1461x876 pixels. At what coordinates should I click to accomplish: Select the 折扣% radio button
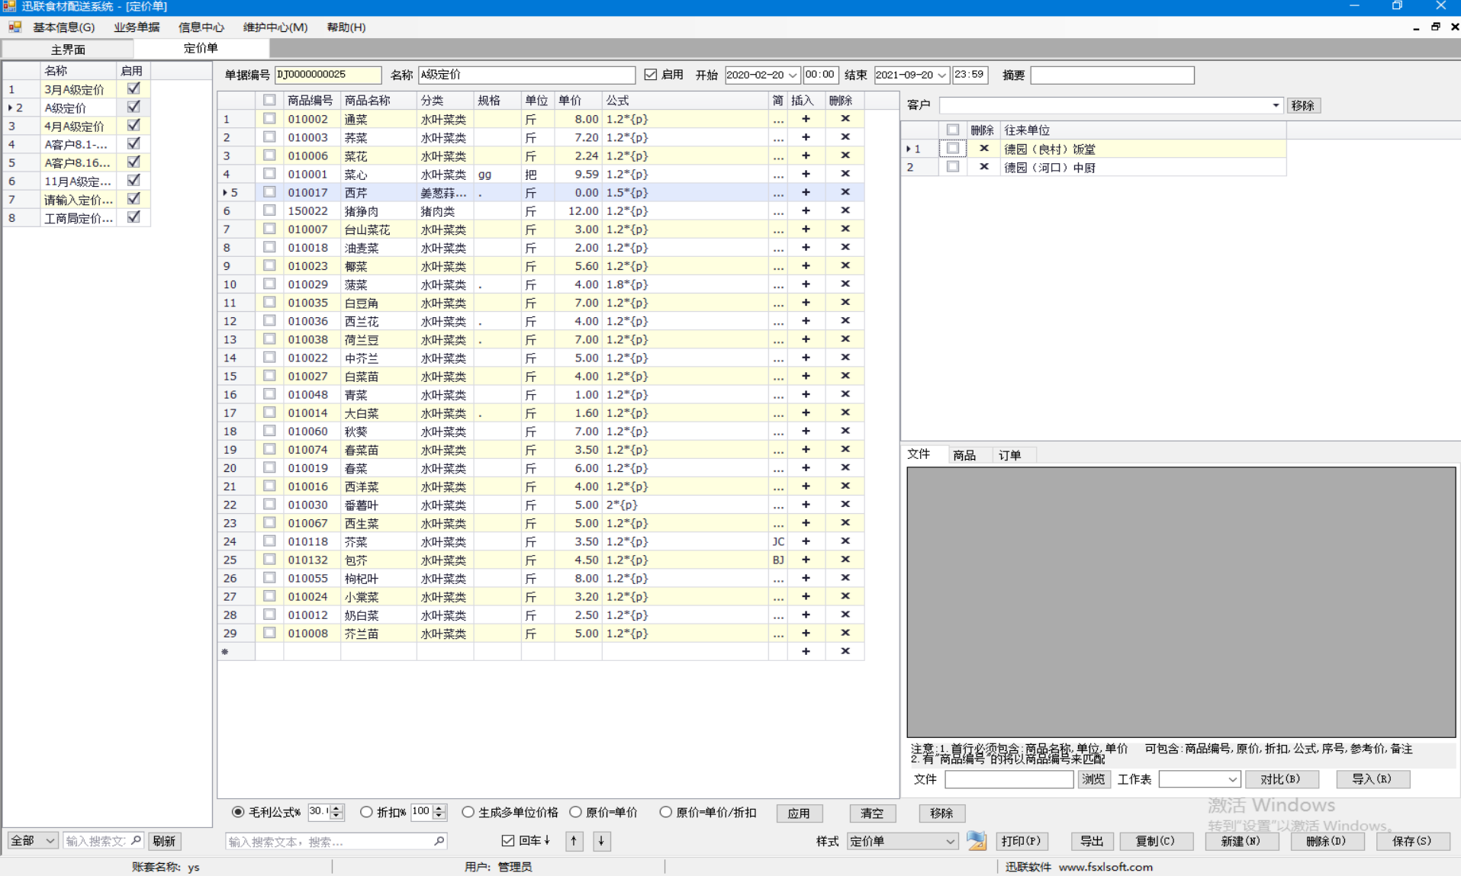(x=366, y=812)
